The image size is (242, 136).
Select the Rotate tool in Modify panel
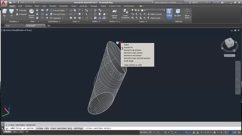coord(95,14)
